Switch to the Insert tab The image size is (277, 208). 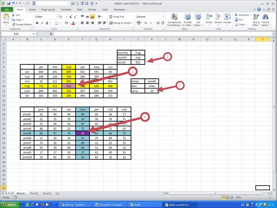[x=32, y=9]
